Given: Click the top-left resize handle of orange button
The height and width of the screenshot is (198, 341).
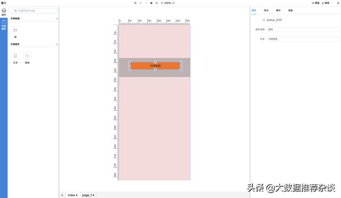Looking at the screenshot, I should click(x=129, y=62).
